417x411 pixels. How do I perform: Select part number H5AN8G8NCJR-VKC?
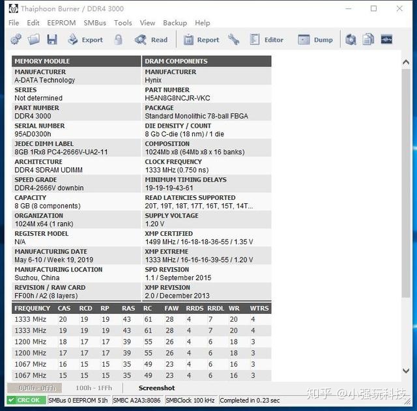[x=177, y=98]
